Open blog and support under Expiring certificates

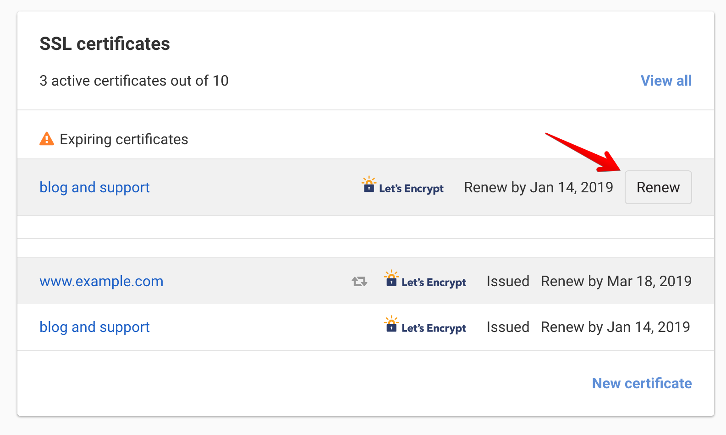coord(94,187)
